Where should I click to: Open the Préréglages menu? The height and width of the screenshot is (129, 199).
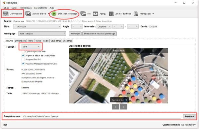(26, 8)
